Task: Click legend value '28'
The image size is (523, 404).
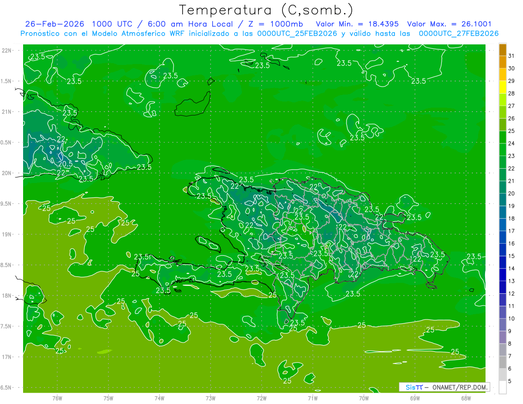Action: tap(512, 93)
